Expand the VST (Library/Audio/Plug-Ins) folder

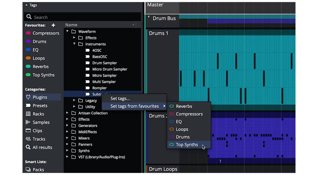67,157
